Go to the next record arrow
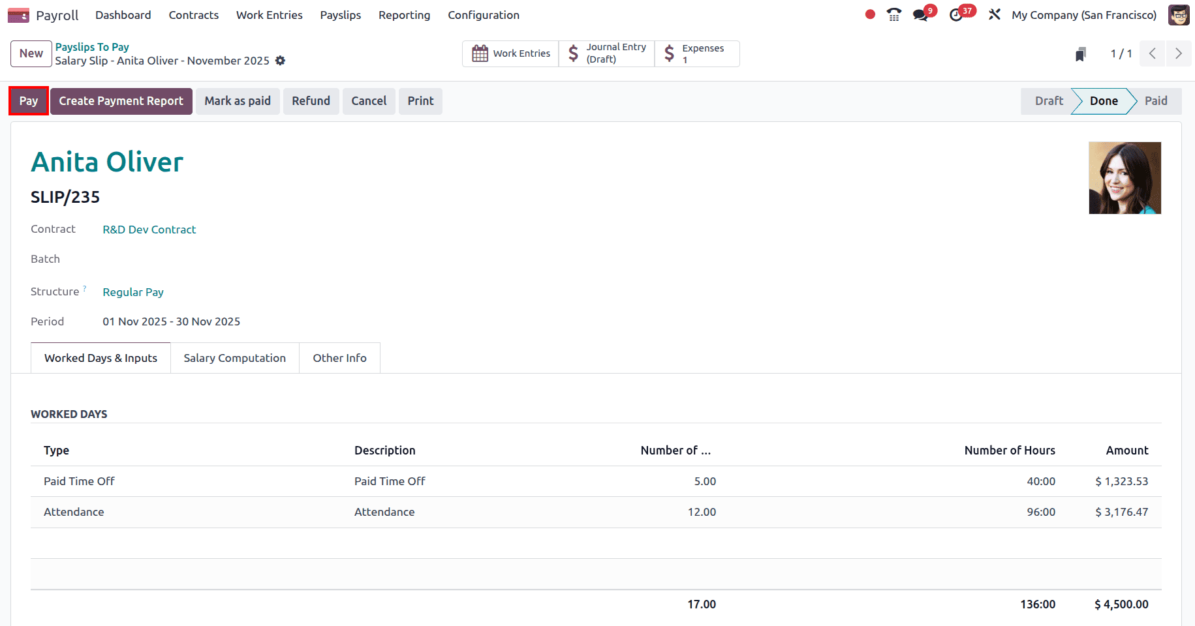This screenshot has width=1195, height=626. pyautogui.click(x=1178, y=53)
